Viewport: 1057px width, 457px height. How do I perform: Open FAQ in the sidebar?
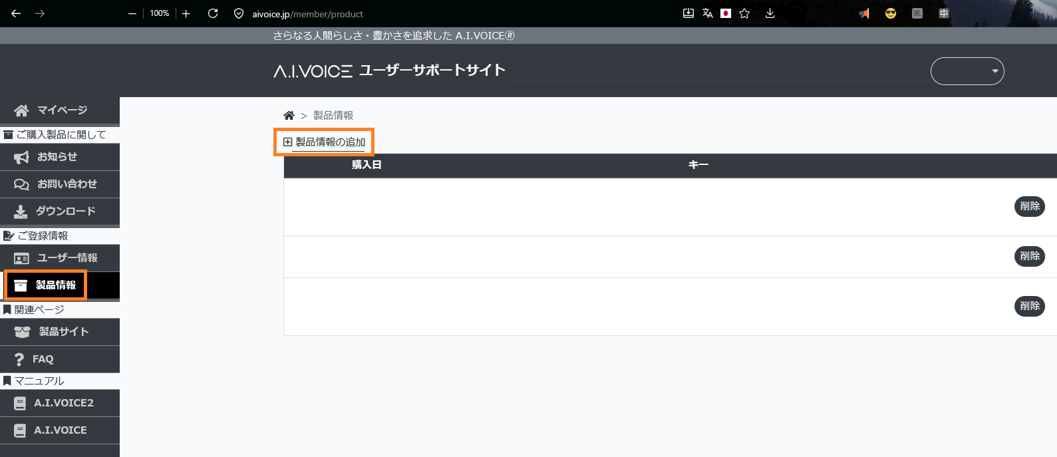60,359
